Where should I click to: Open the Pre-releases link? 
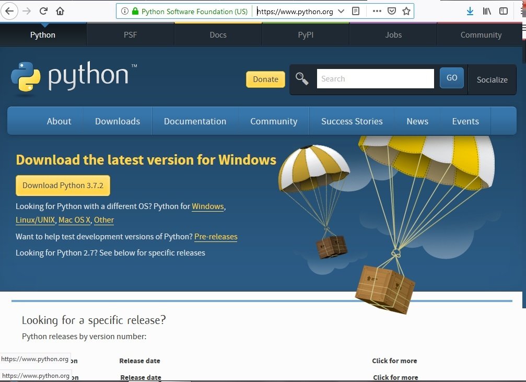(x=216, y=237)
